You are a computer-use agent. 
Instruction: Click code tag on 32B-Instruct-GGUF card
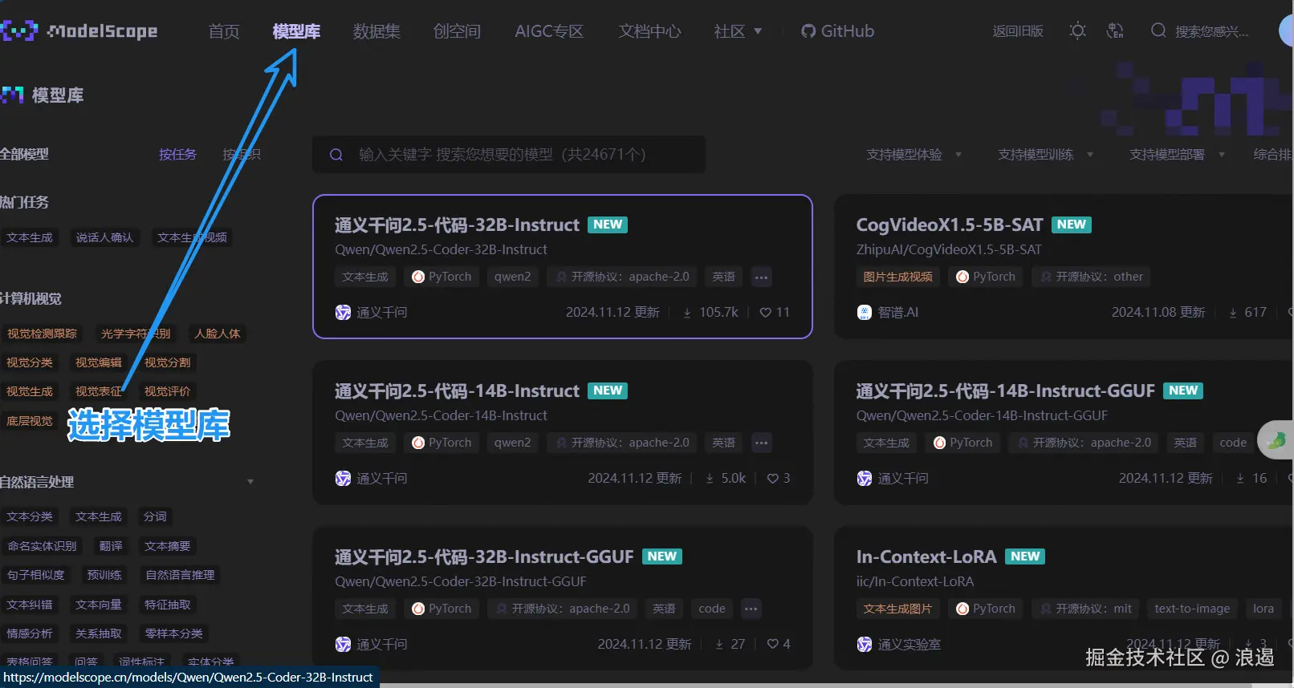tap(712, 609)
